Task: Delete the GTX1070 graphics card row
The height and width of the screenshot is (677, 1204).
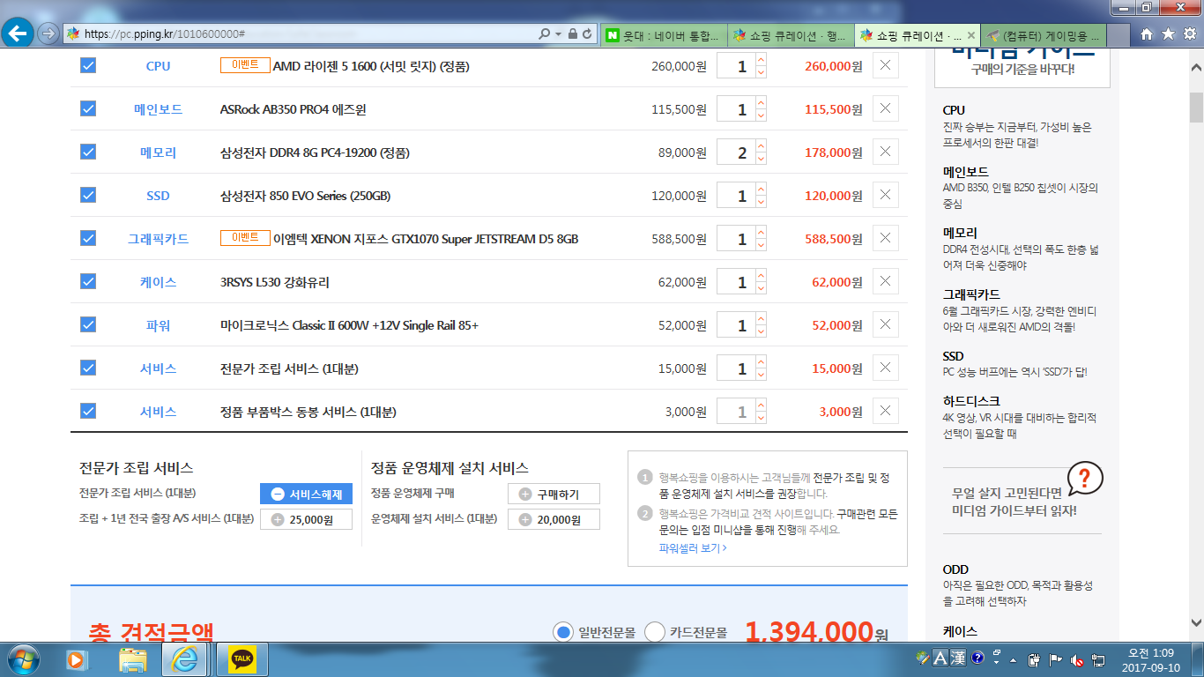Action: pos(886,238)
